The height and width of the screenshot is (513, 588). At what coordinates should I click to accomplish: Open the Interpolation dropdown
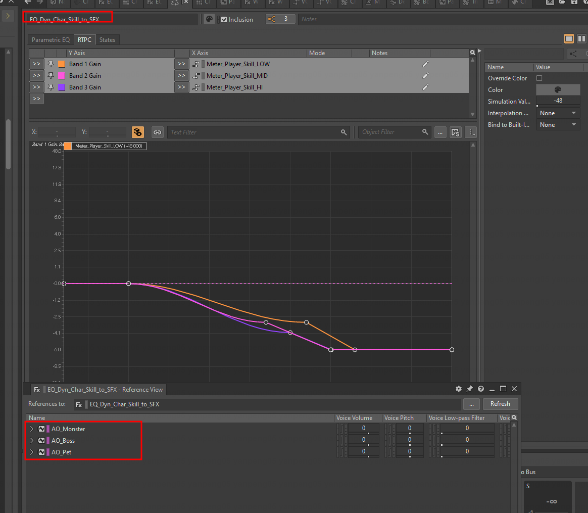coord(558,113)
